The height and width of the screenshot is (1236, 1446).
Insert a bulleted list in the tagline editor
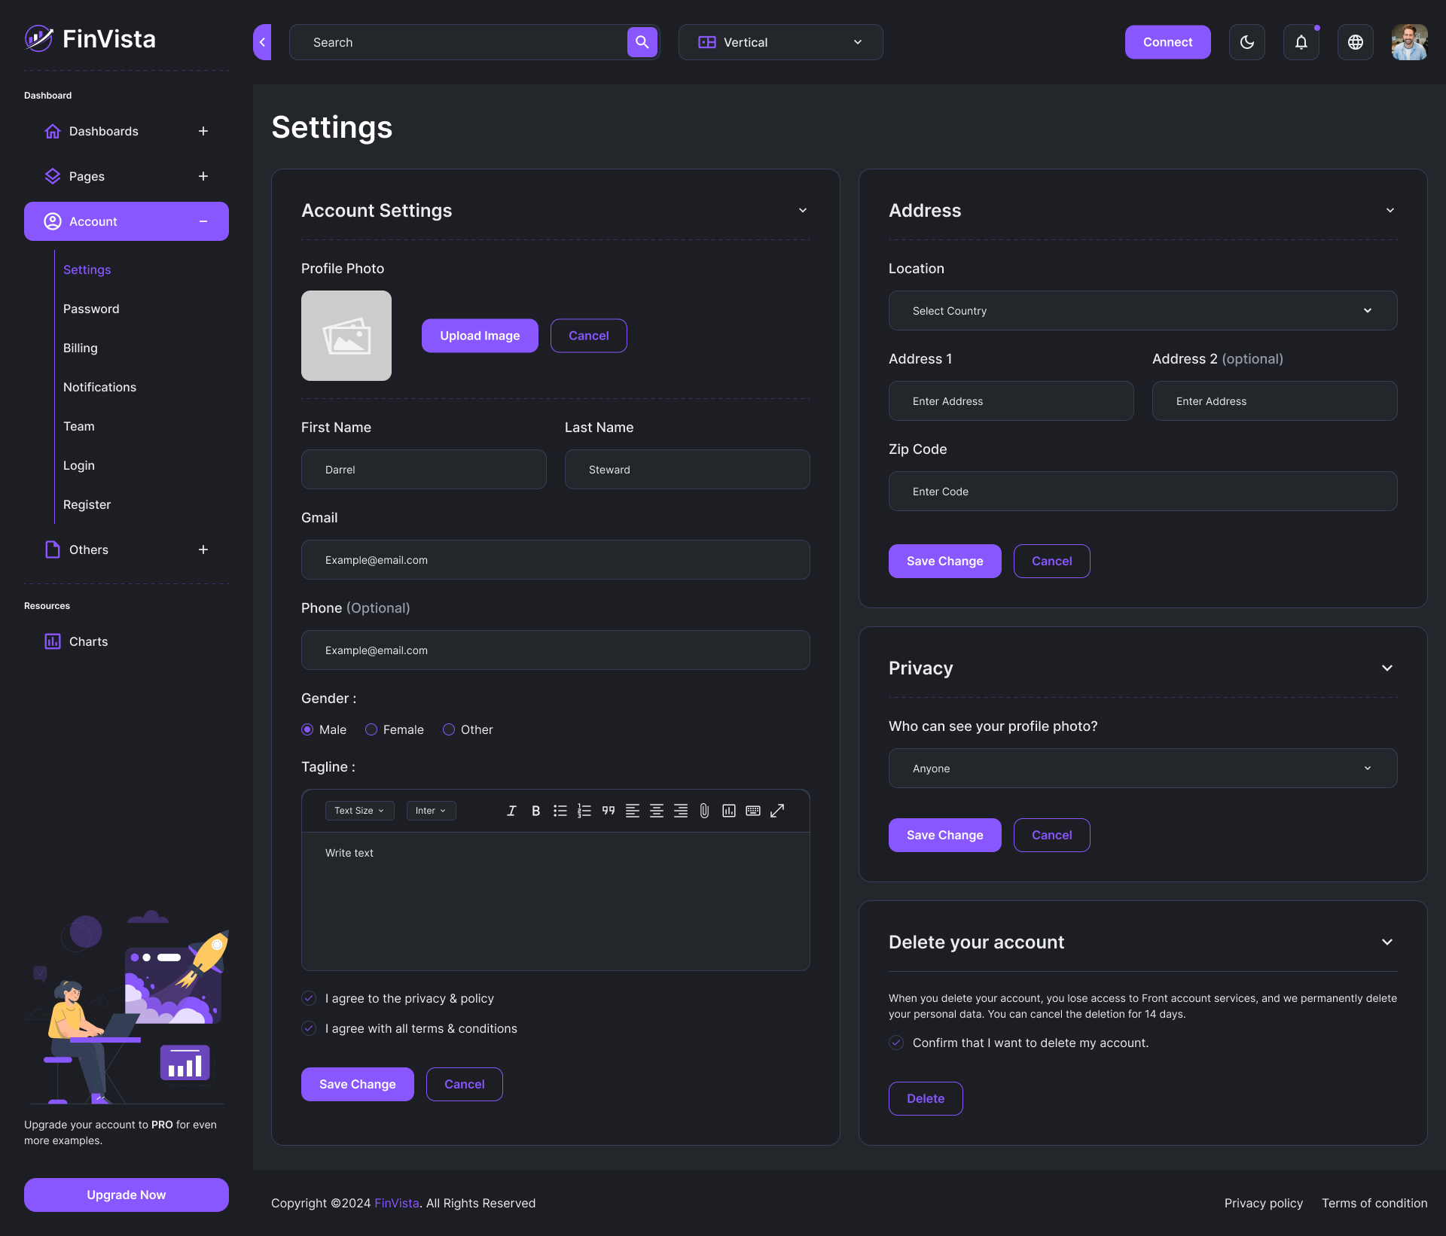point(560,811)
